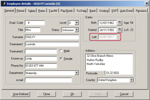The image size is (150, 100).
Task: Close the Employee details dialog
Action: point(147,4)
